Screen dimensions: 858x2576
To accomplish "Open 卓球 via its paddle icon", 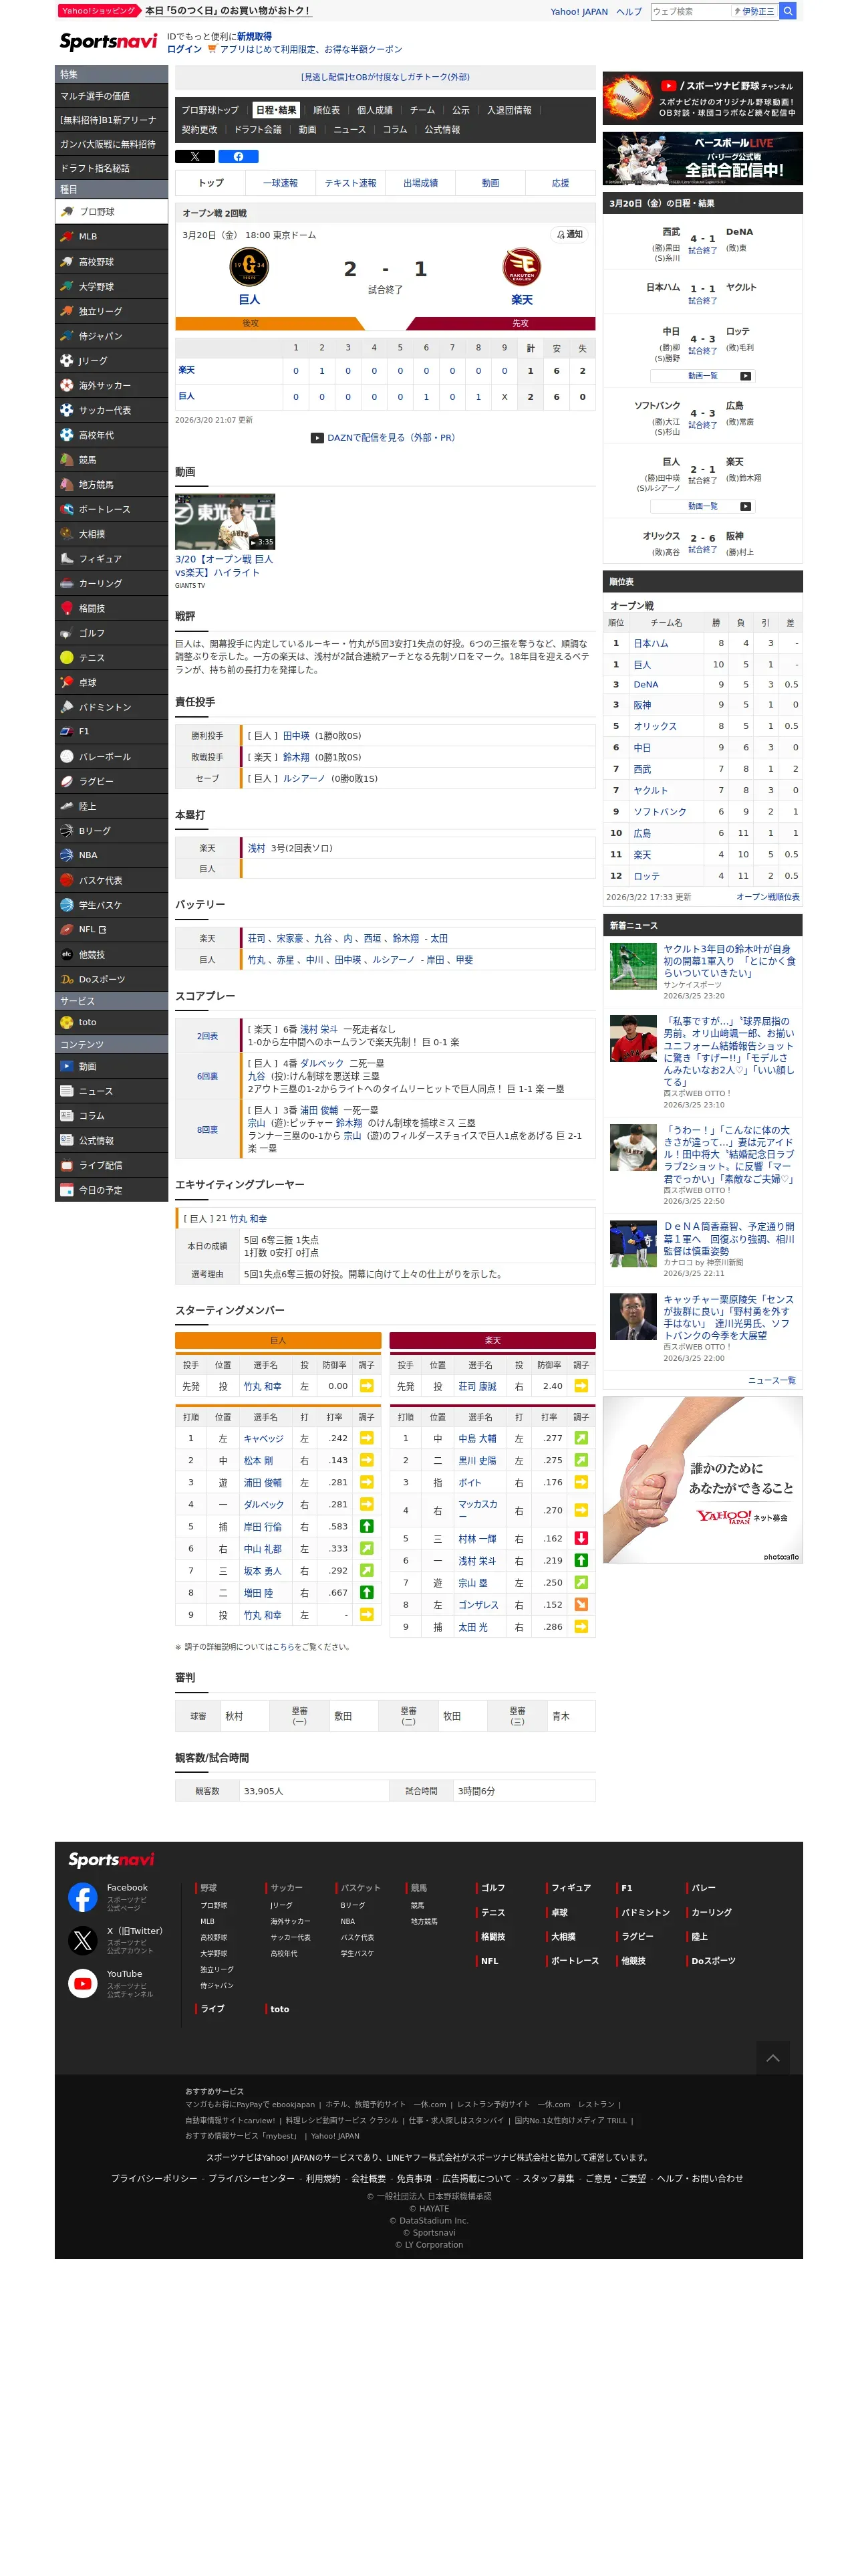I will (x=67, y=682).
